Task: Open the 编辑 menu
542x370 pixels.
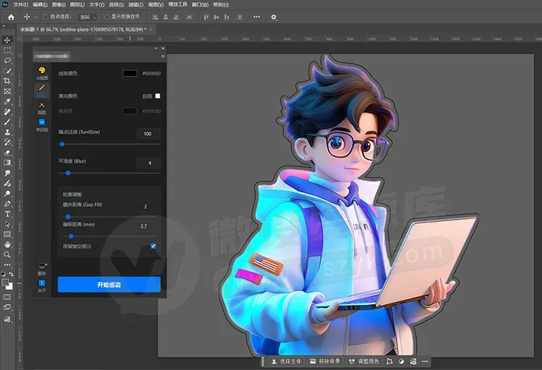Action: [x=40, y=4]
